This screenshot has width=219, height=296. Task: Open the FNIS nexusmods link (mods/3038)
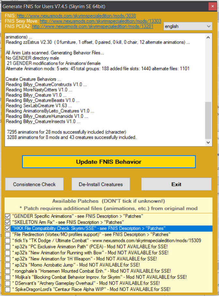coord(76,16)
